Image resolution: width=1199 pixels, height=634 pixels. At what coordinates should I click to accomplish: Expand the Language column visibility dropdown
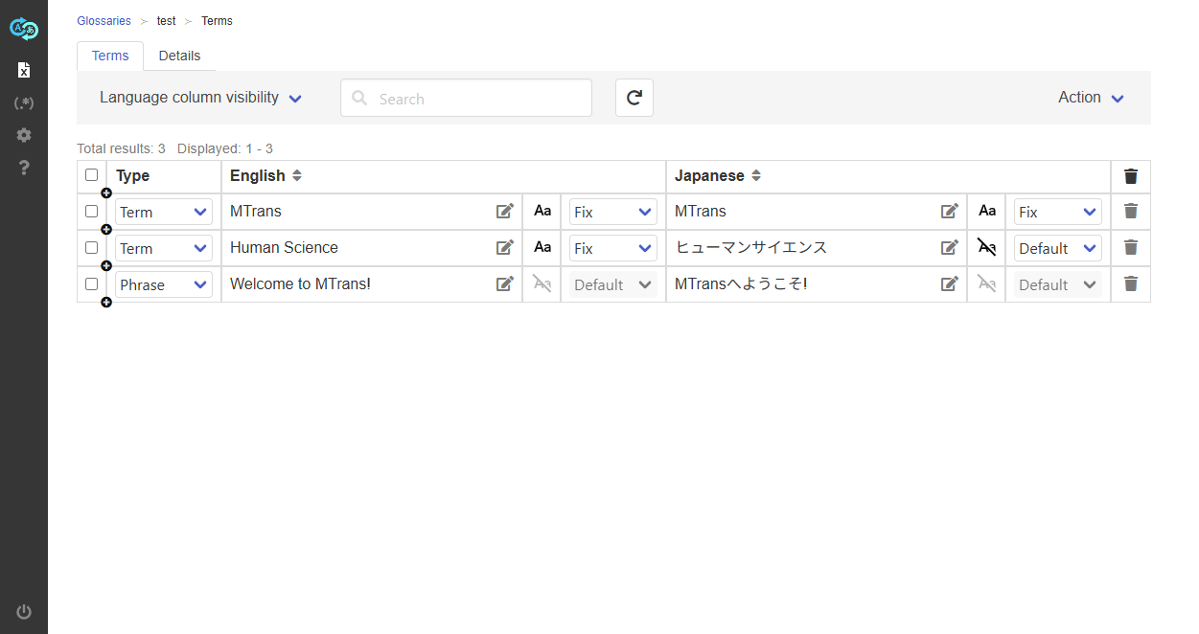coord(200,98)
